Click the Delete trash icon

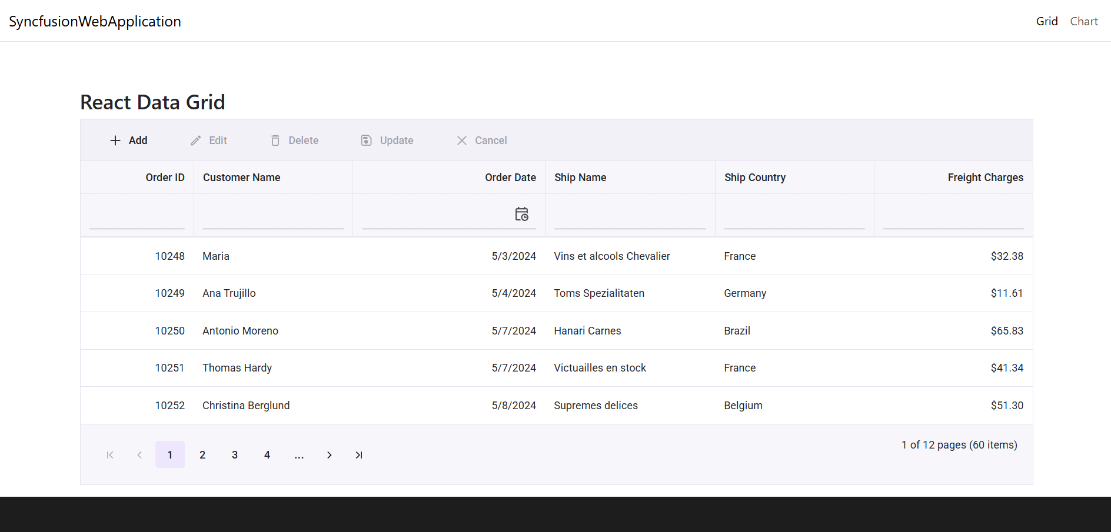pos(275,140)
